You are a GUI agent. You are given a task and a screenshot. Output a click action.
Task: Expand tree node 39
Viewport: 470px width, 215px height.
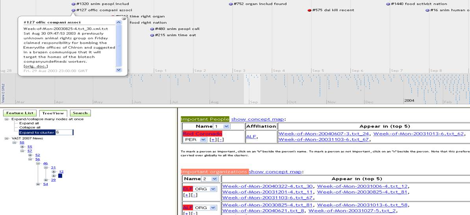click(x=46, y=180)
